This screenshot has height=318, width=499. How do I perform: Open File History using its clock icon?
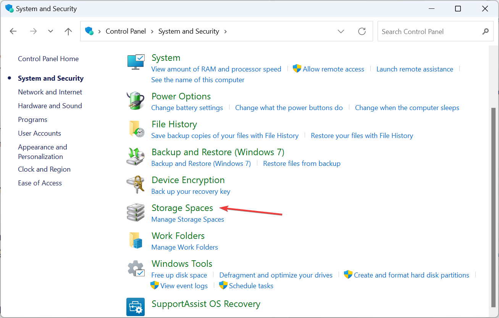point(136,129)
